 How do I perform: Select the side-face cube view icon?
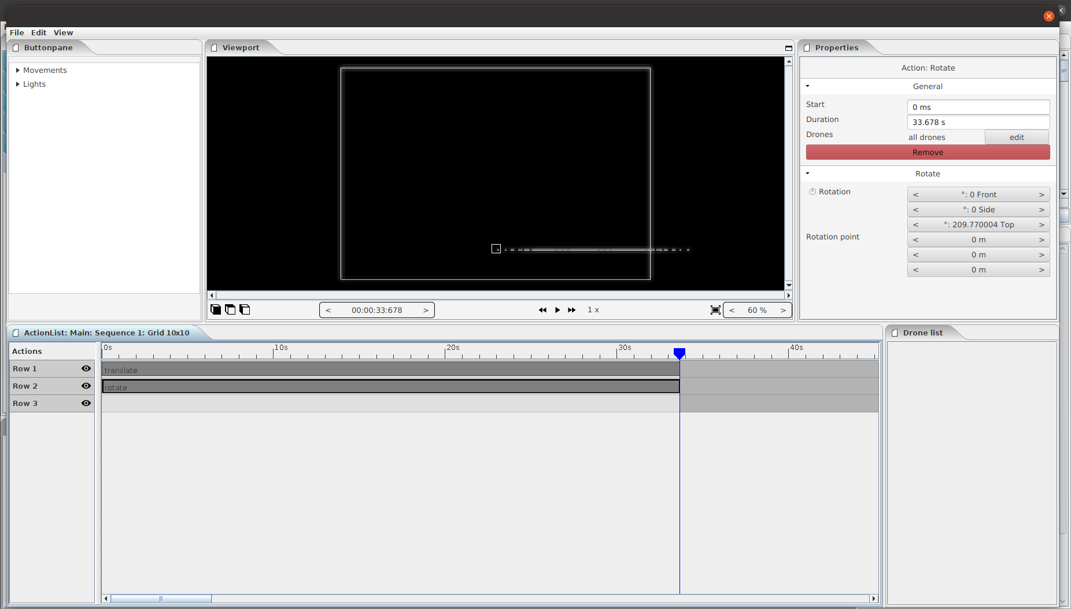pyautogui.click(x=245, y=309)
